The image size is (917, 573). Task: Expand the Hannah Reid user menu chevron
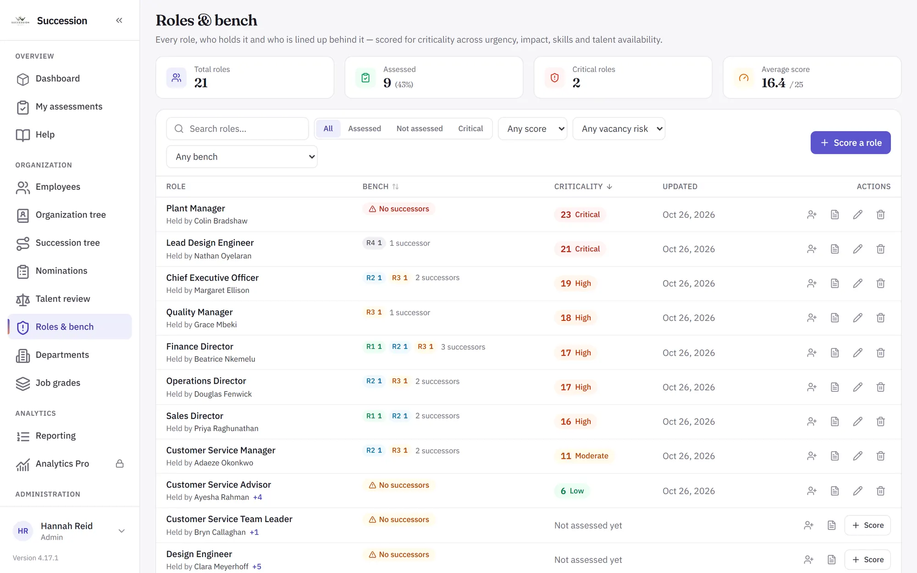tap(122, 531)
